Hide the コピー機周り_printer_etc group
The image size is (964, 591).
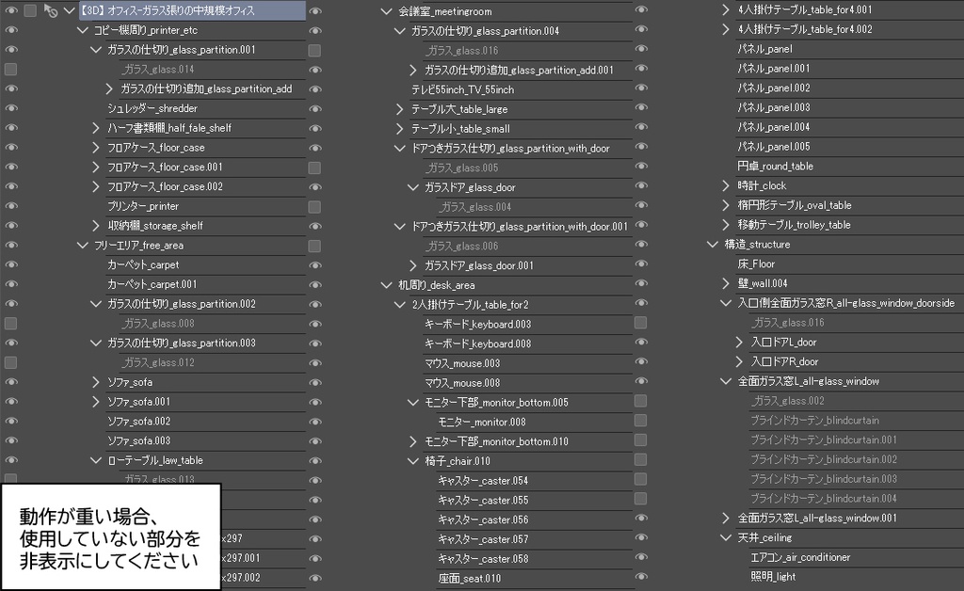coord(11,30)
